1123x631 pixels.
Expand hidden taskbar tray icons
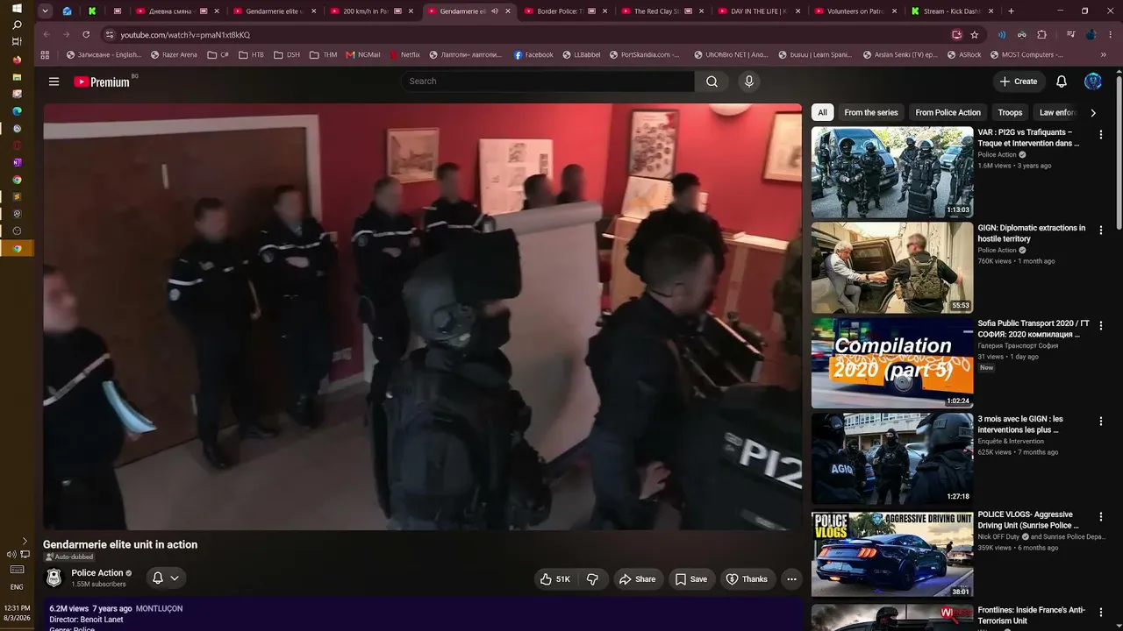[25, 541]
